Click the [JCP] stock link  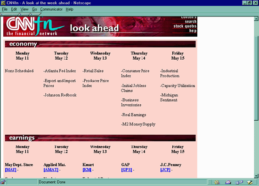coord(165,170)
